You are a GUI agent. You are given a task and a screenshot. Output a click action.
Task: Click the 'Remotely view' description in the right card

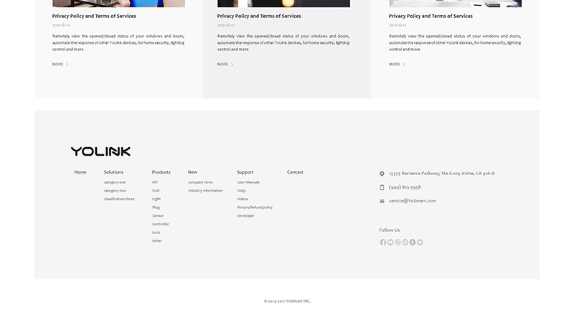pos(455,42)
